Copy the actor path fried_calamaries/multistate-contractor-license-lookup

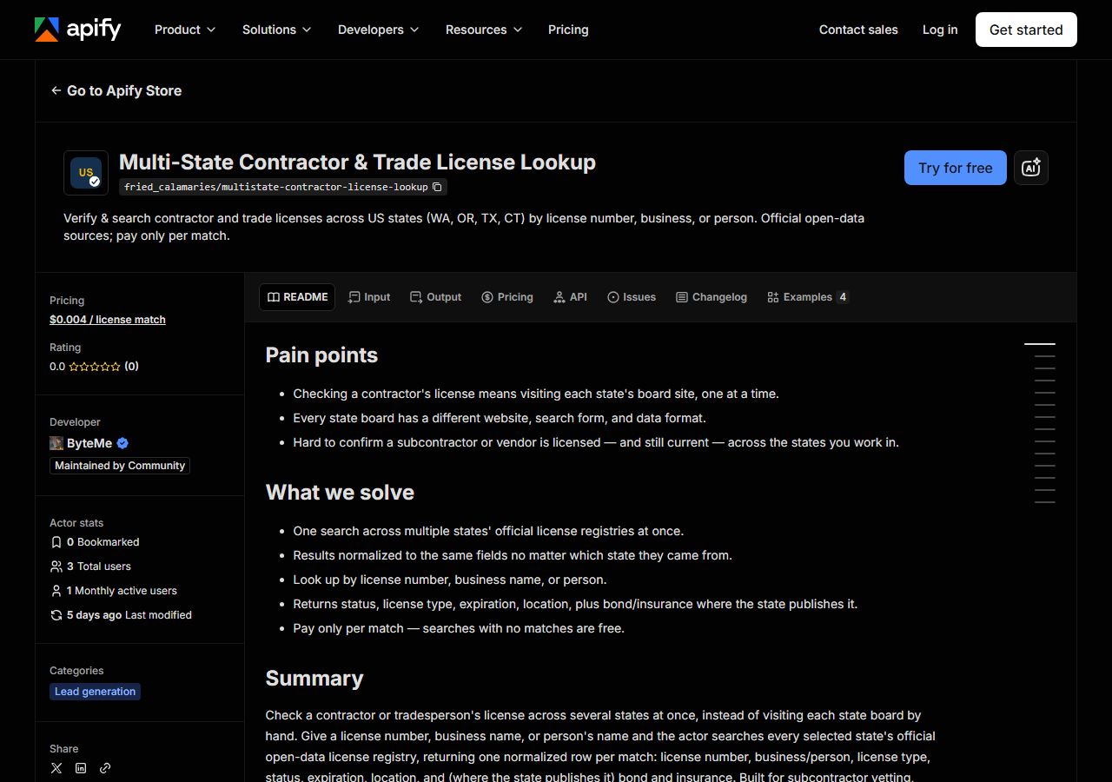437,187
